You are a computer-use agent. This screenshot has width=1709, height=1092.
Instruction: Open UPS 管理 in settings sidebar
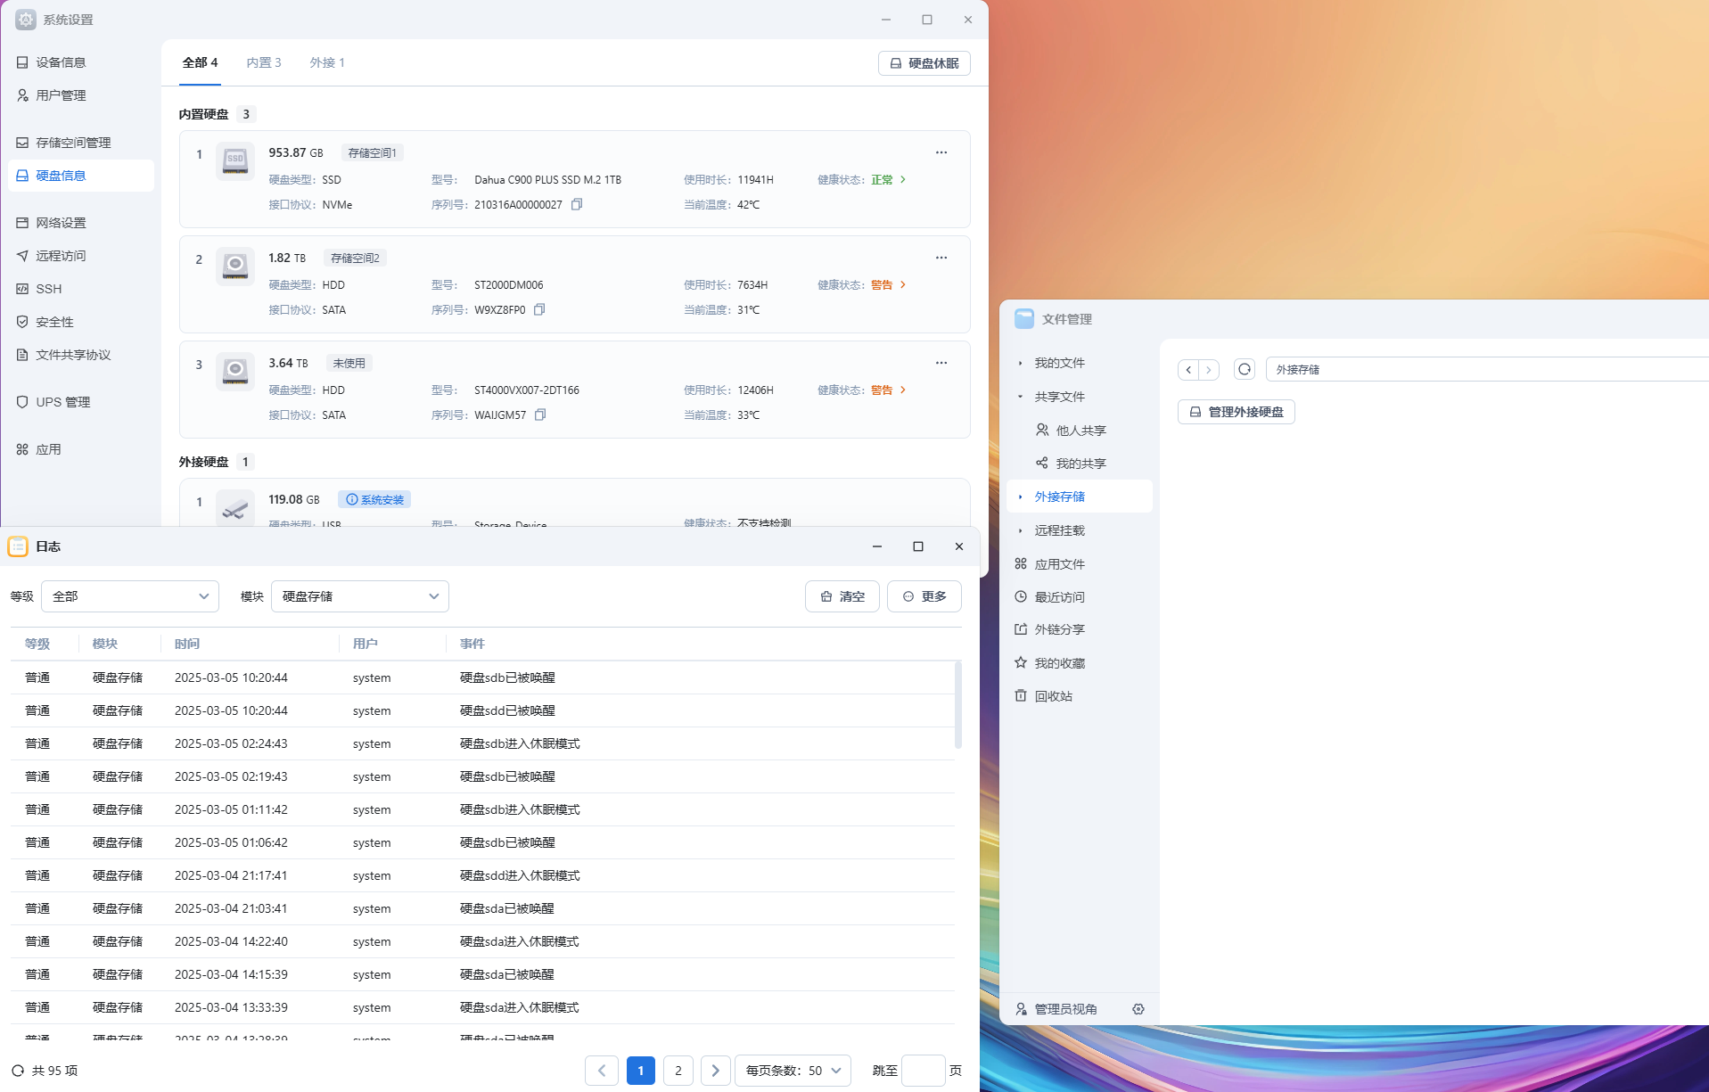[x=81, y=402]
